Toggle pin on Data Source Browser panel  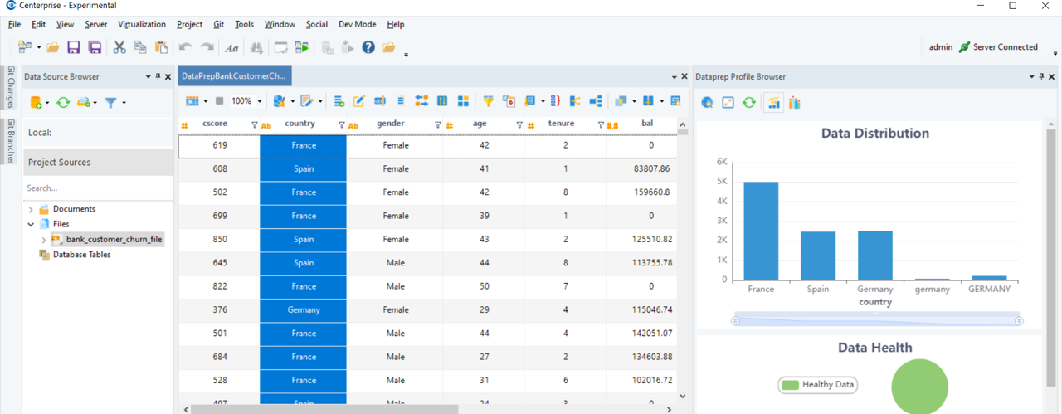click(x=158, y=76)
